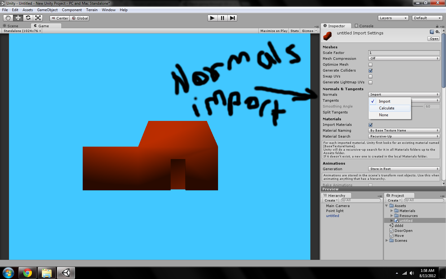Image resolution: width=446 pixels, height=279 pixels.
Task: Select untitled object in Hierarchy
Action: point(332,216)
